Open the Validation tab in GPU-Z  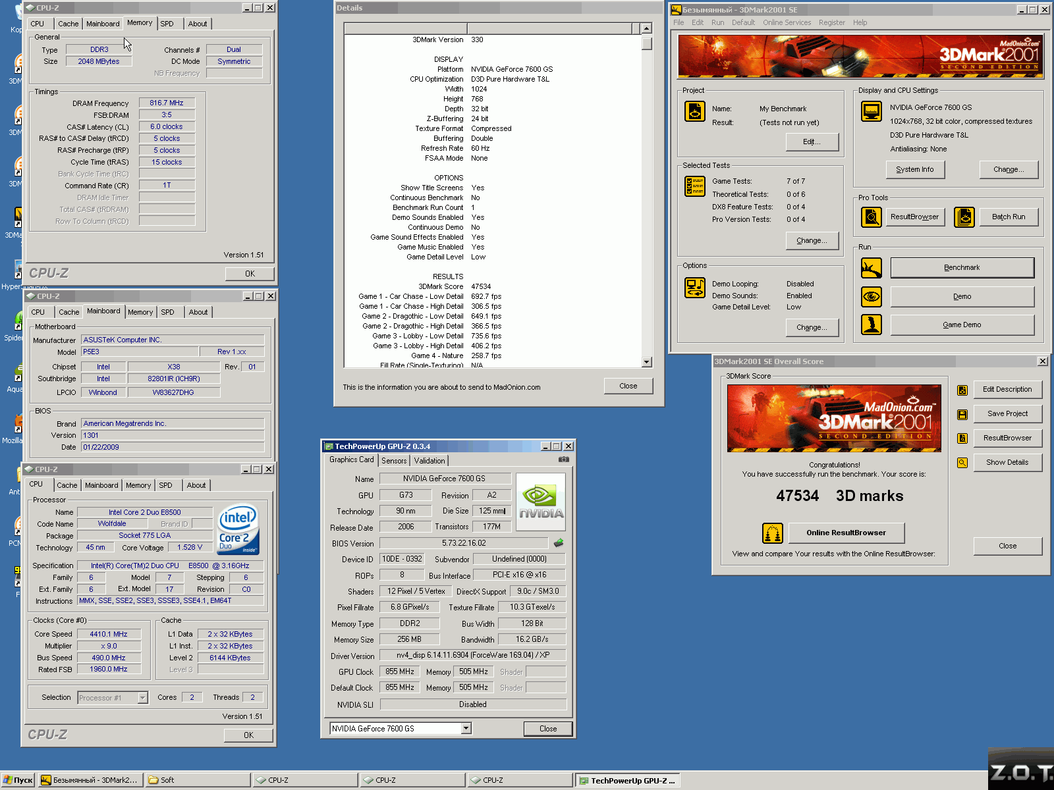tap(430, 461)
